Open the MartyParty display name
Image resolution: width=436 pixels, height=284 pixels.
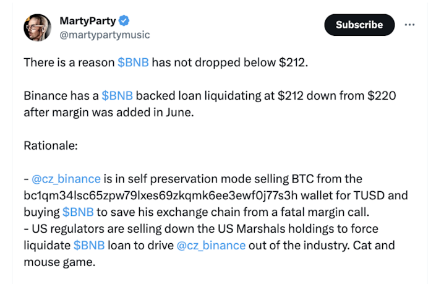(88, 21)
